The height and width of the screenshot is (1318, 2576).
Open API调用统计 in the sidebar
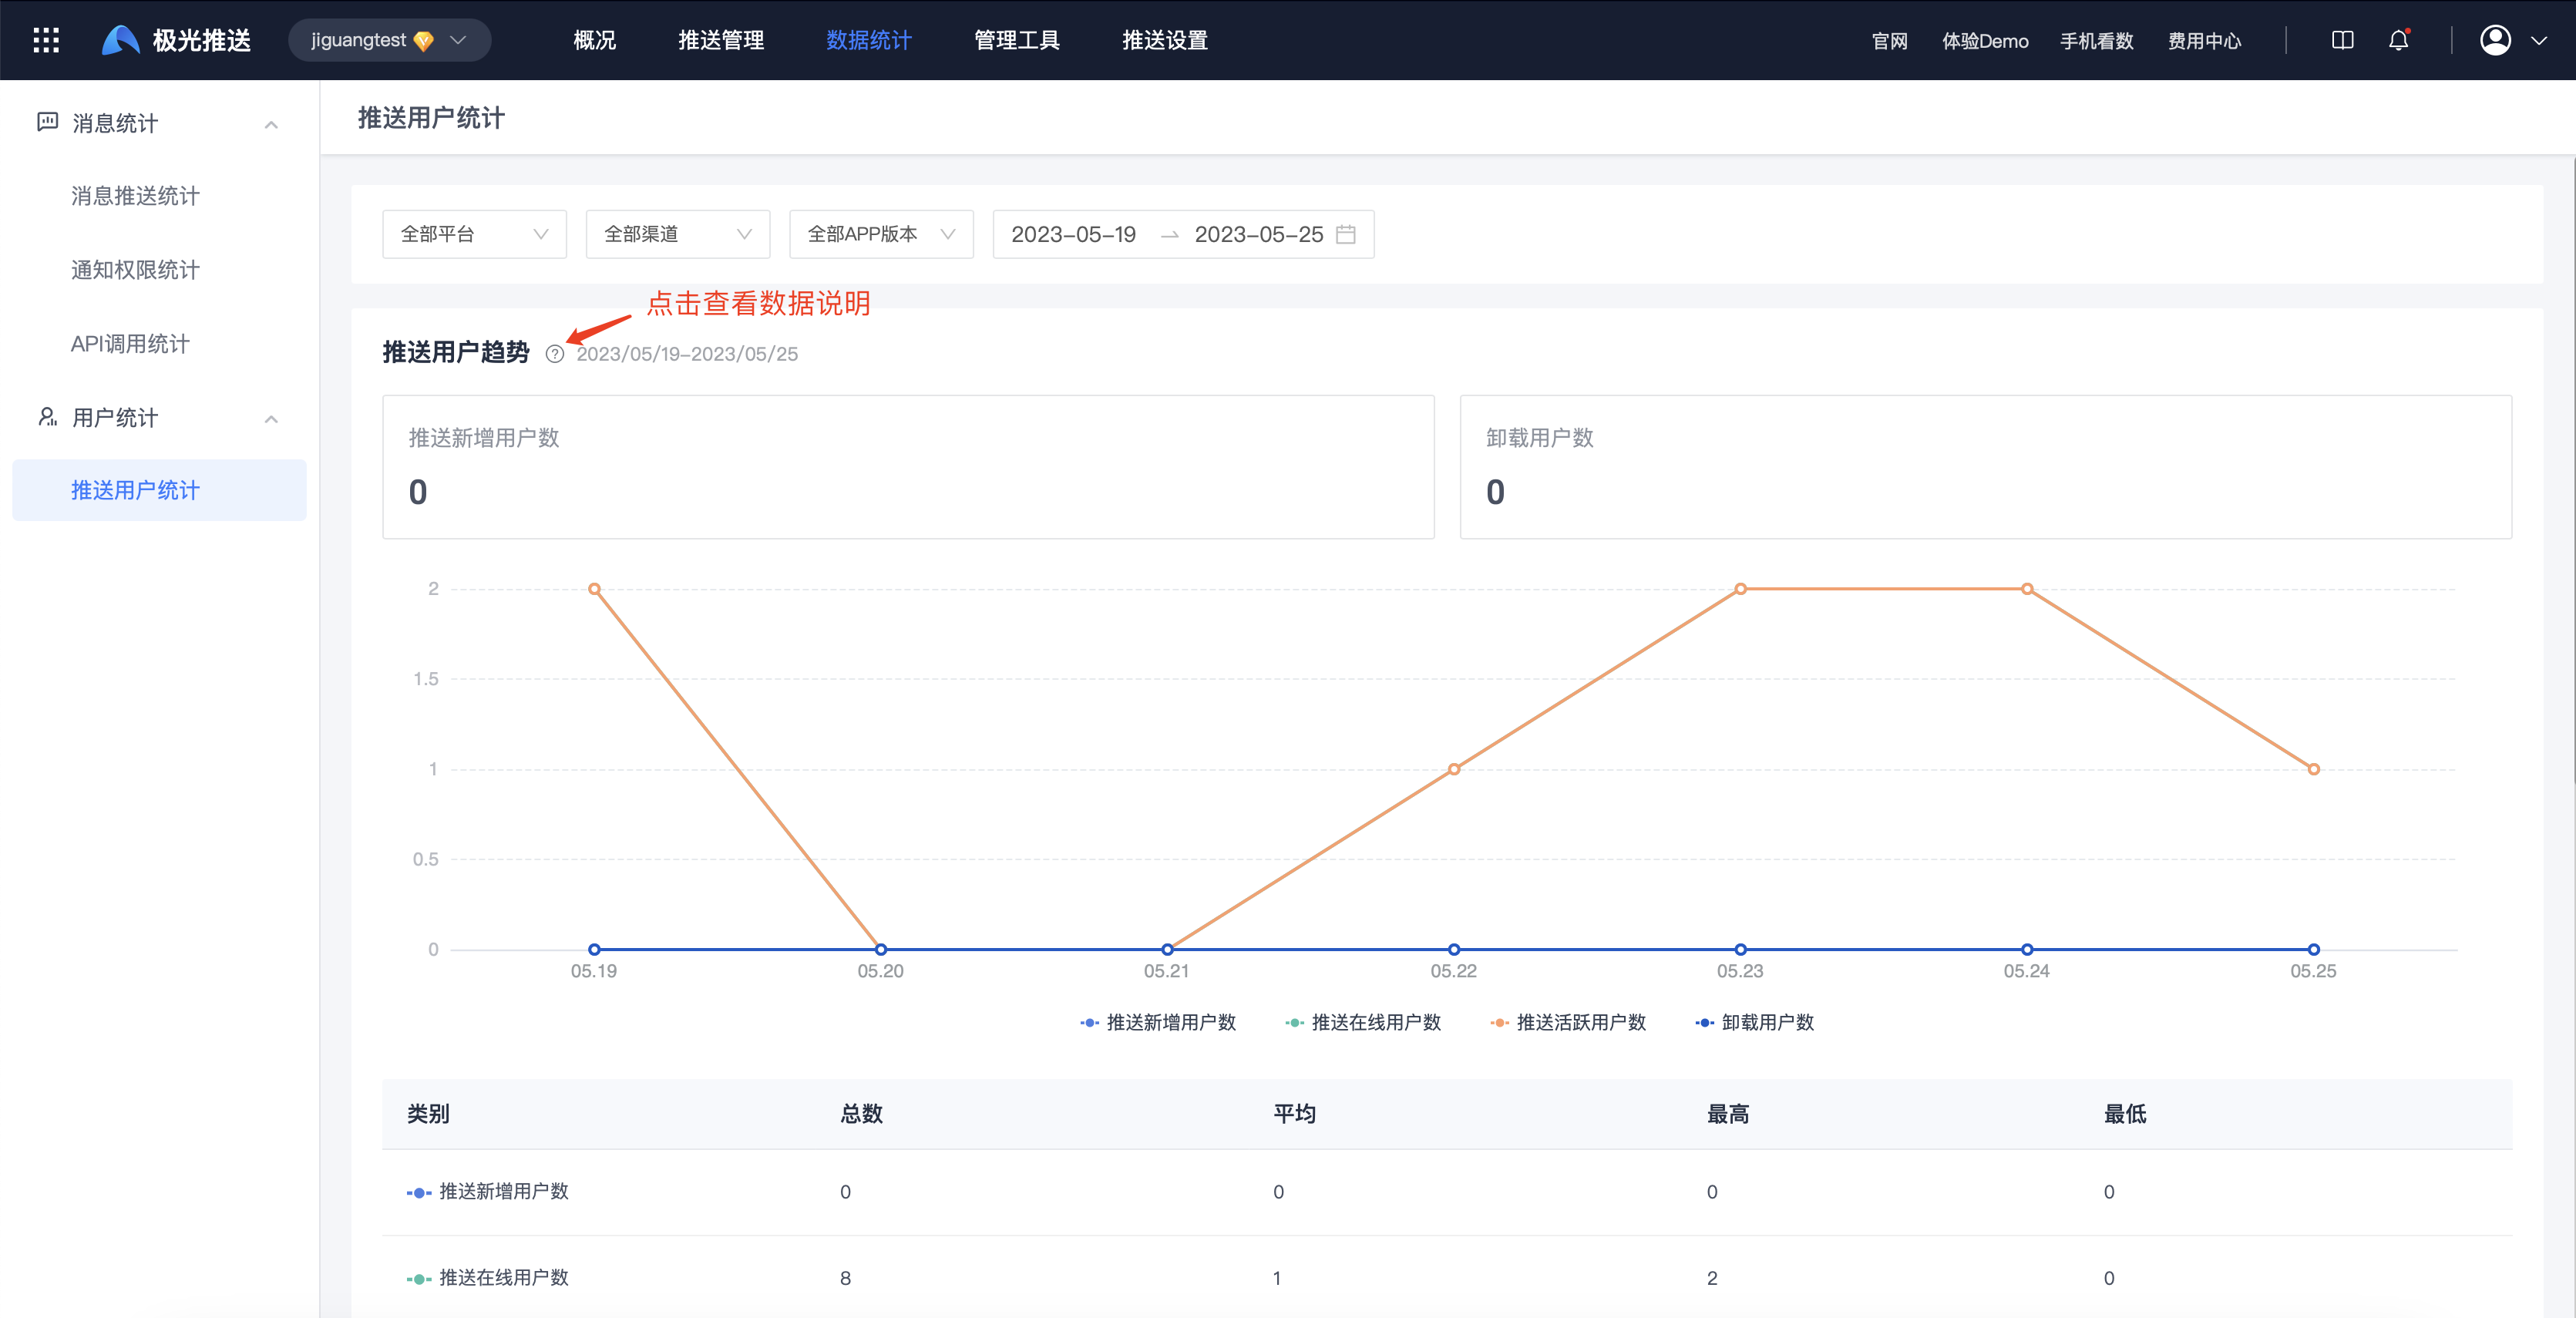tap(130, 344)
